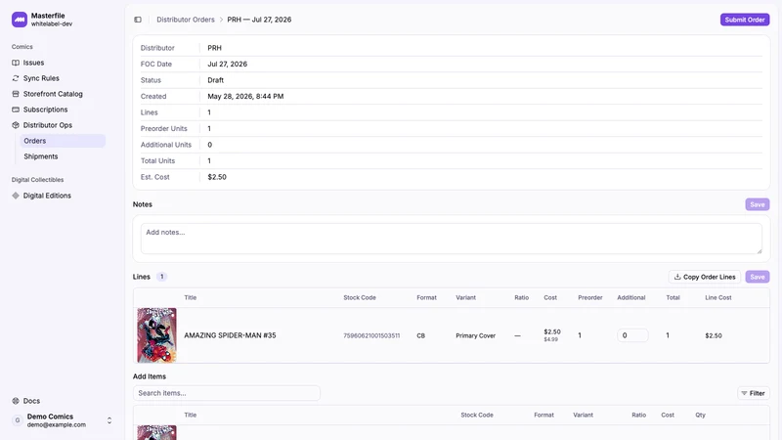
Task: Toggle the sidebar panel icon
Action: [x=138, y=20]
